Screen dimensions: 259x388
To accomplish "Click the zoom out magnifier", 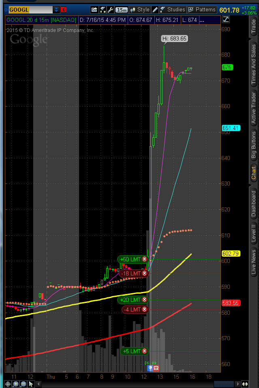I will [23, 384].
